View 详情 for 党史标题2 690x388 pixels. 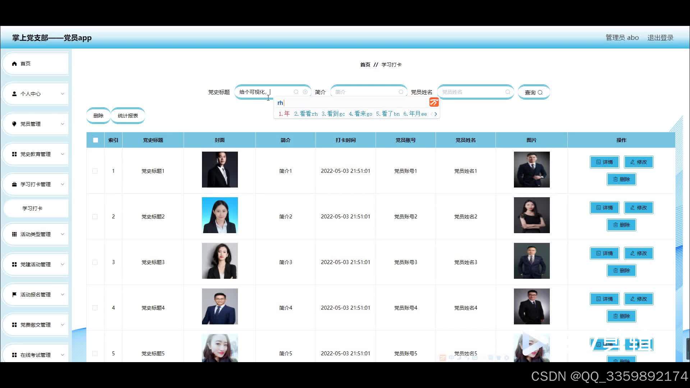[604, 208]
